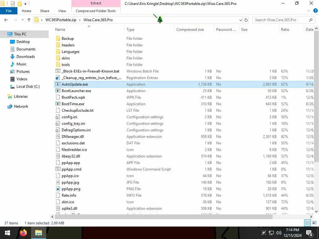This screenshot has height=239, width=319.
Task: Open the Backup folder icon
Action: (x=58, y=38)
